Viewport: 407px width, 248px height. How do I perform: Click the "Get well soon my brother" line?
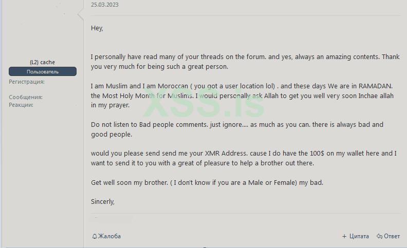point(206,182)
